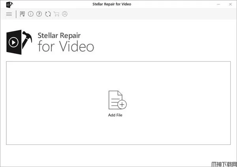This screenshot has height=167, width=237.
Task: Open Help with the question mark icon
Action: (39, 14)
